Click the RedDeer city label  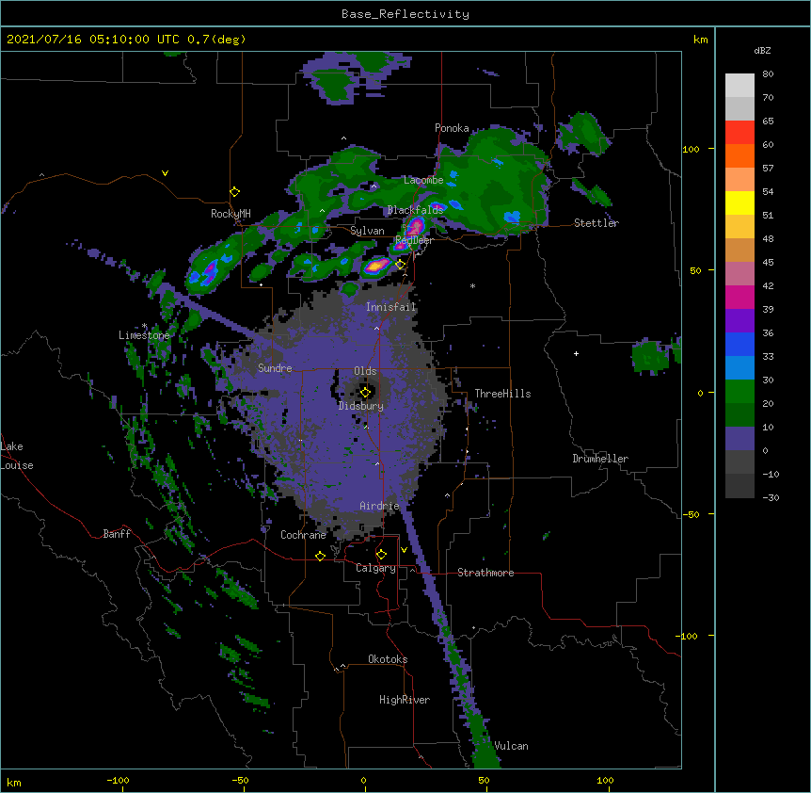coord(414,240)
